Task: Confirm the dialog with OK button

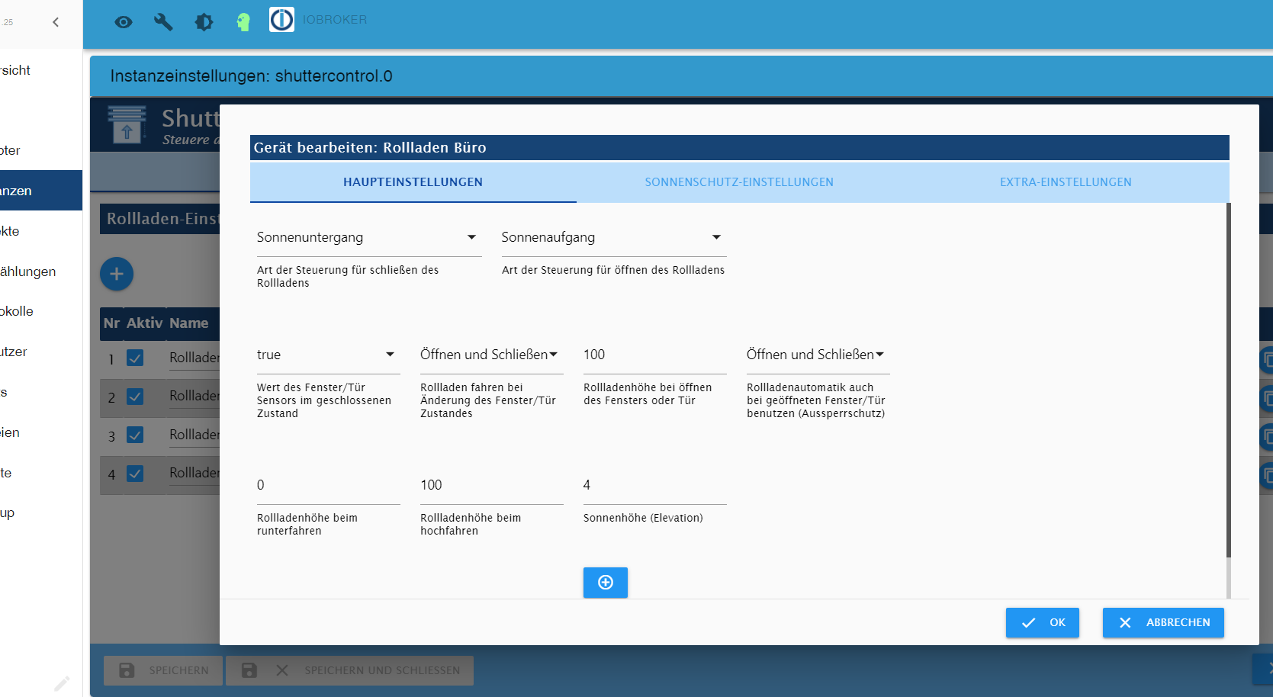Action: coord(1043,622)
